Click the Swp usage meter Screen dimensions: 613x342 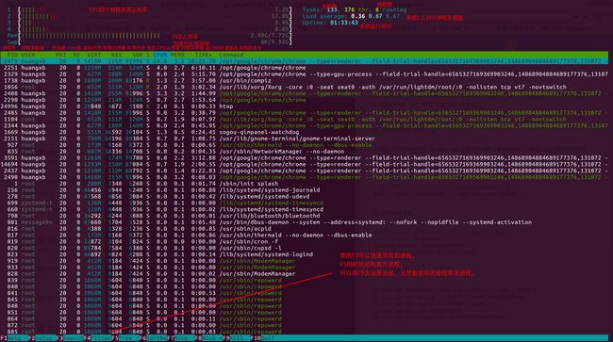[x=155, y=41]
